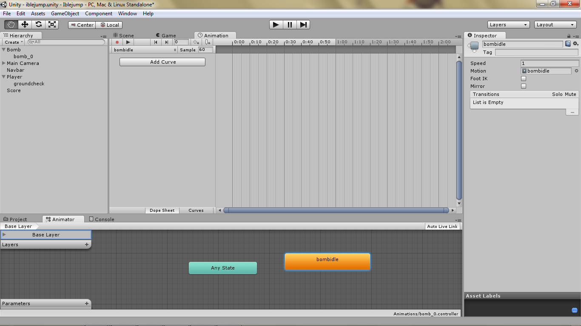This screenshot has height=326, width=581.
Task: Click the bombidle state icon in Inspector
Action: [474, 46]
